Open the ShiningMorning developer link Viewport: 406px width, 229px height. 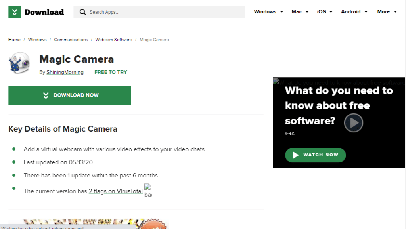[x=65, y=72]
